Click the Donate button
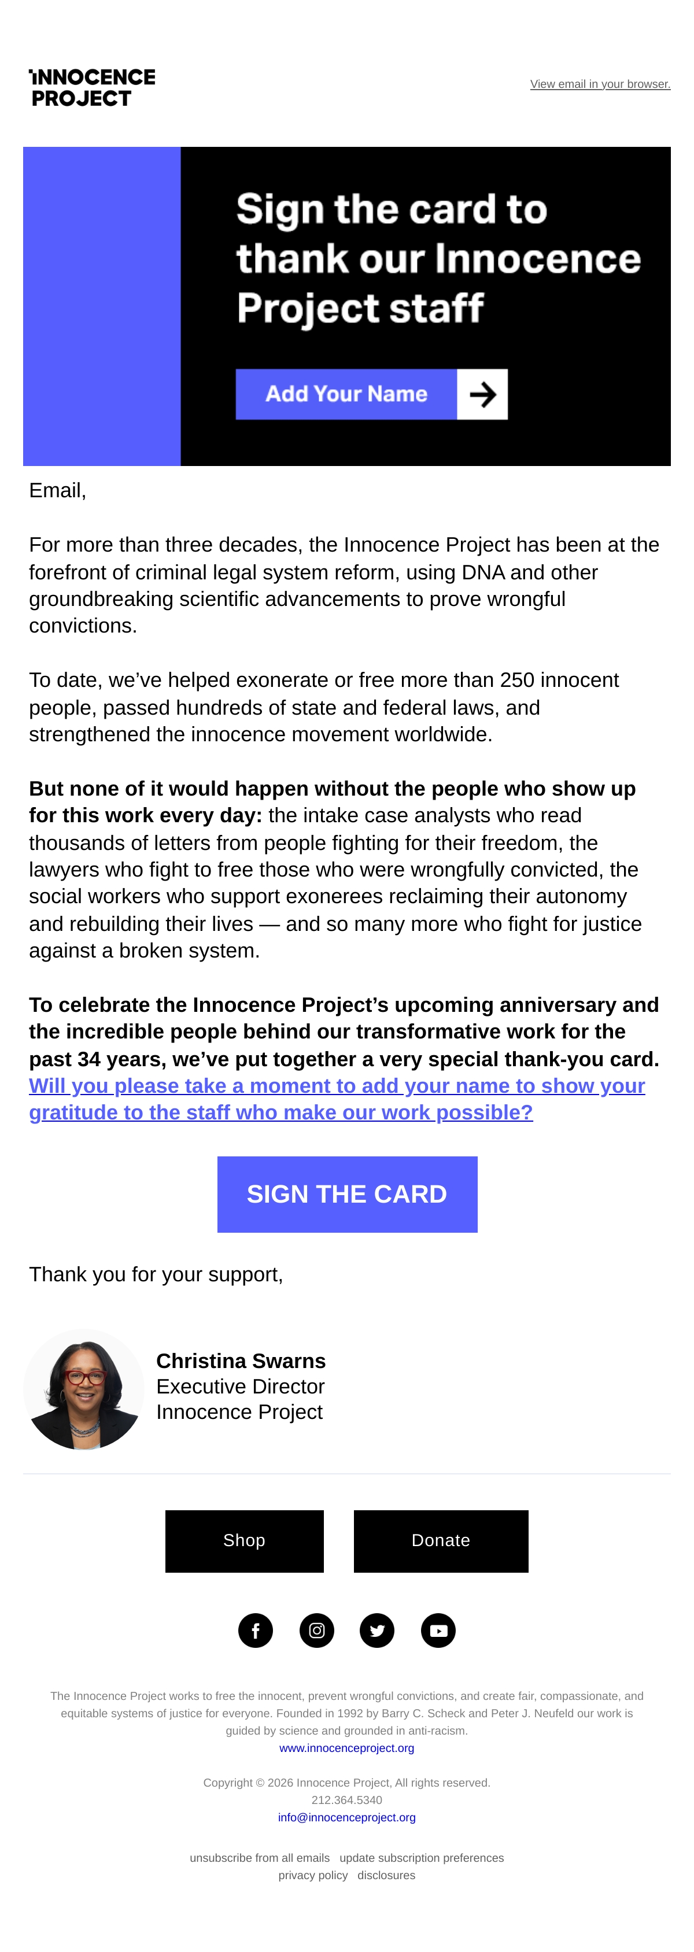694x1952 pixels. tap(441, 1540)
